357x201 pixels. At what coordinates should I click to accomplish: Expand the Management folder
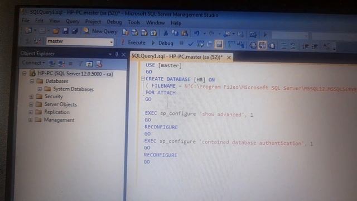(30, 120)
